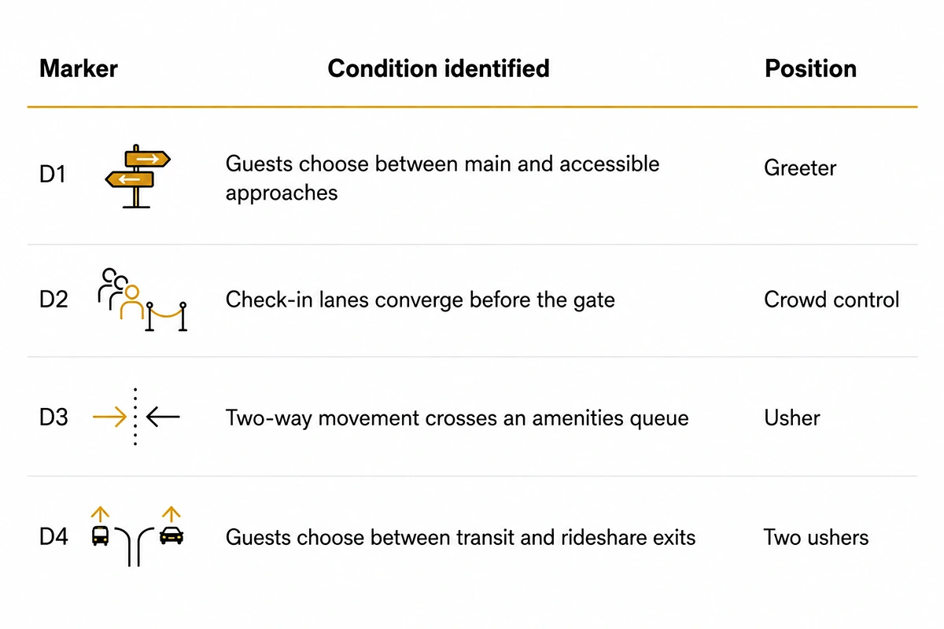Click the Greeter position cell
The width and height of the screenshot is (944, 629).
click(800, 168)
